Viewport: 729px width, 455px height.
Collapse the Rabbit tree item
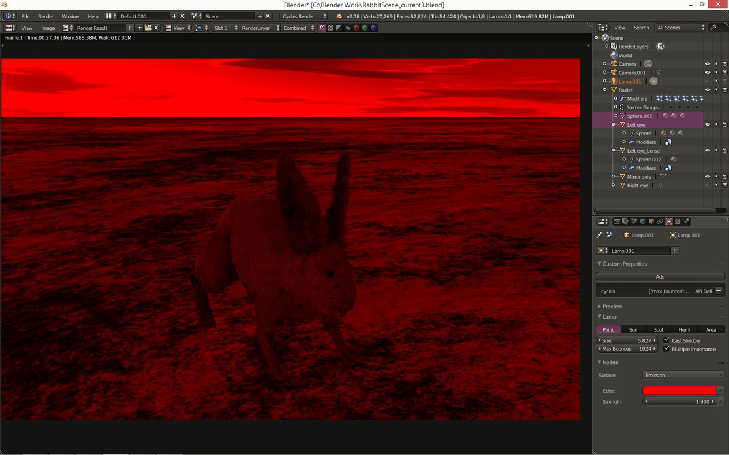click(x=605, y=90)
